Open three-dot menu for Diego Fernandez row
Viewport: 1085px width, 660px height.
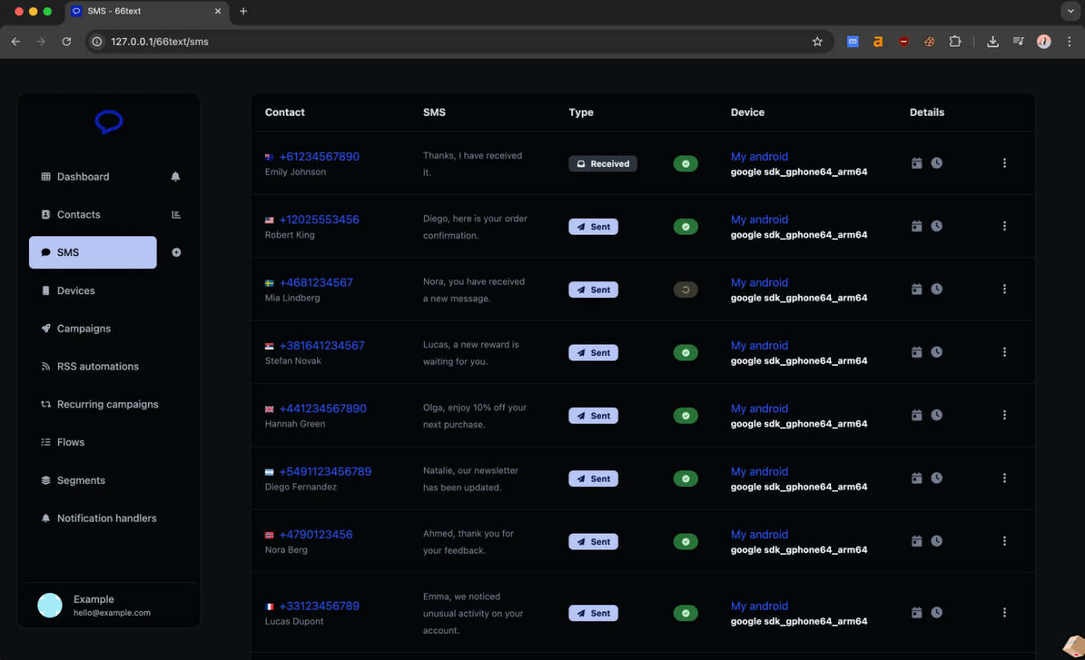click(x=1004, y=479)
